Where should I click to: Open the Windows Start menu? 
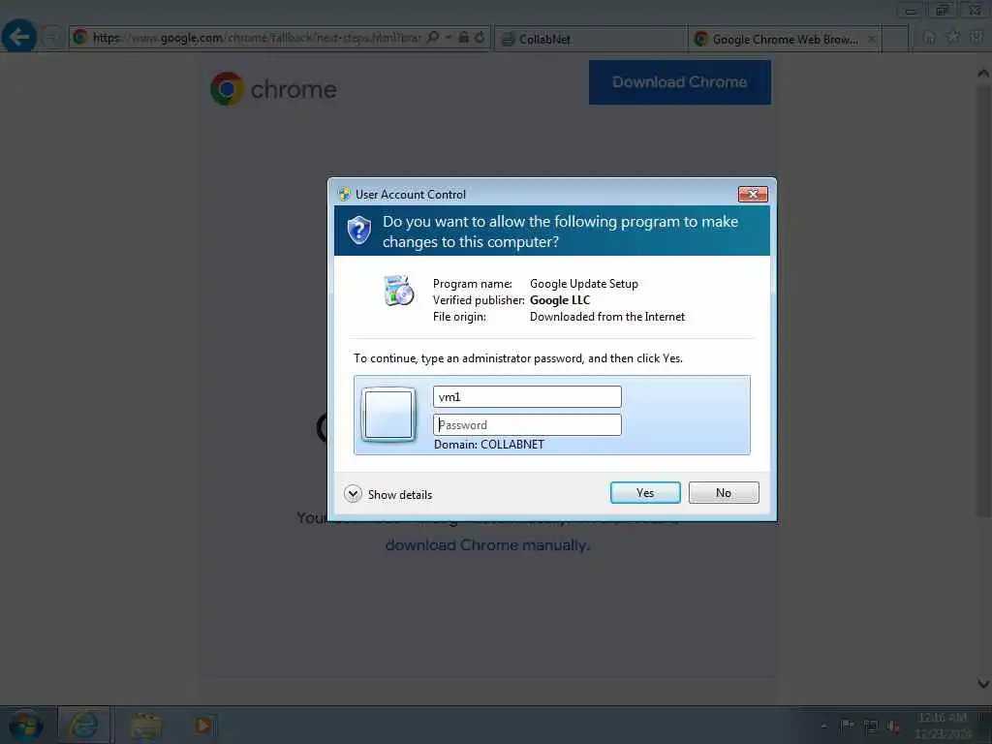26,726
